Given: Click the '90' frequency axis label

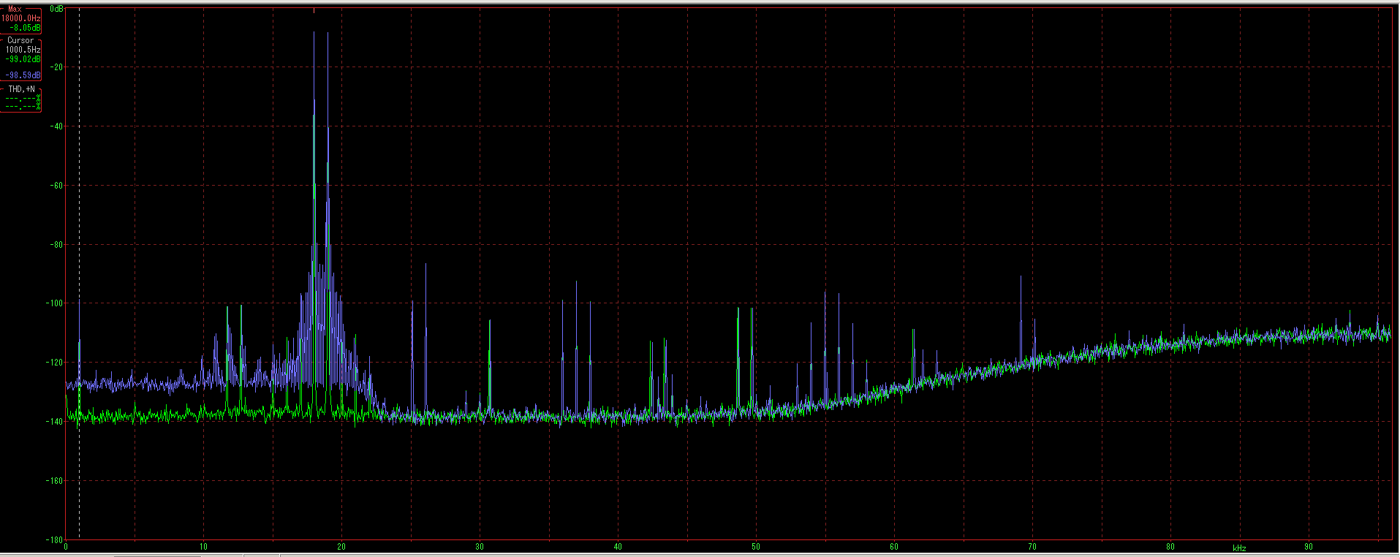Looking at the screenshot, I should pyautogui.click(x=1309, y=547).
